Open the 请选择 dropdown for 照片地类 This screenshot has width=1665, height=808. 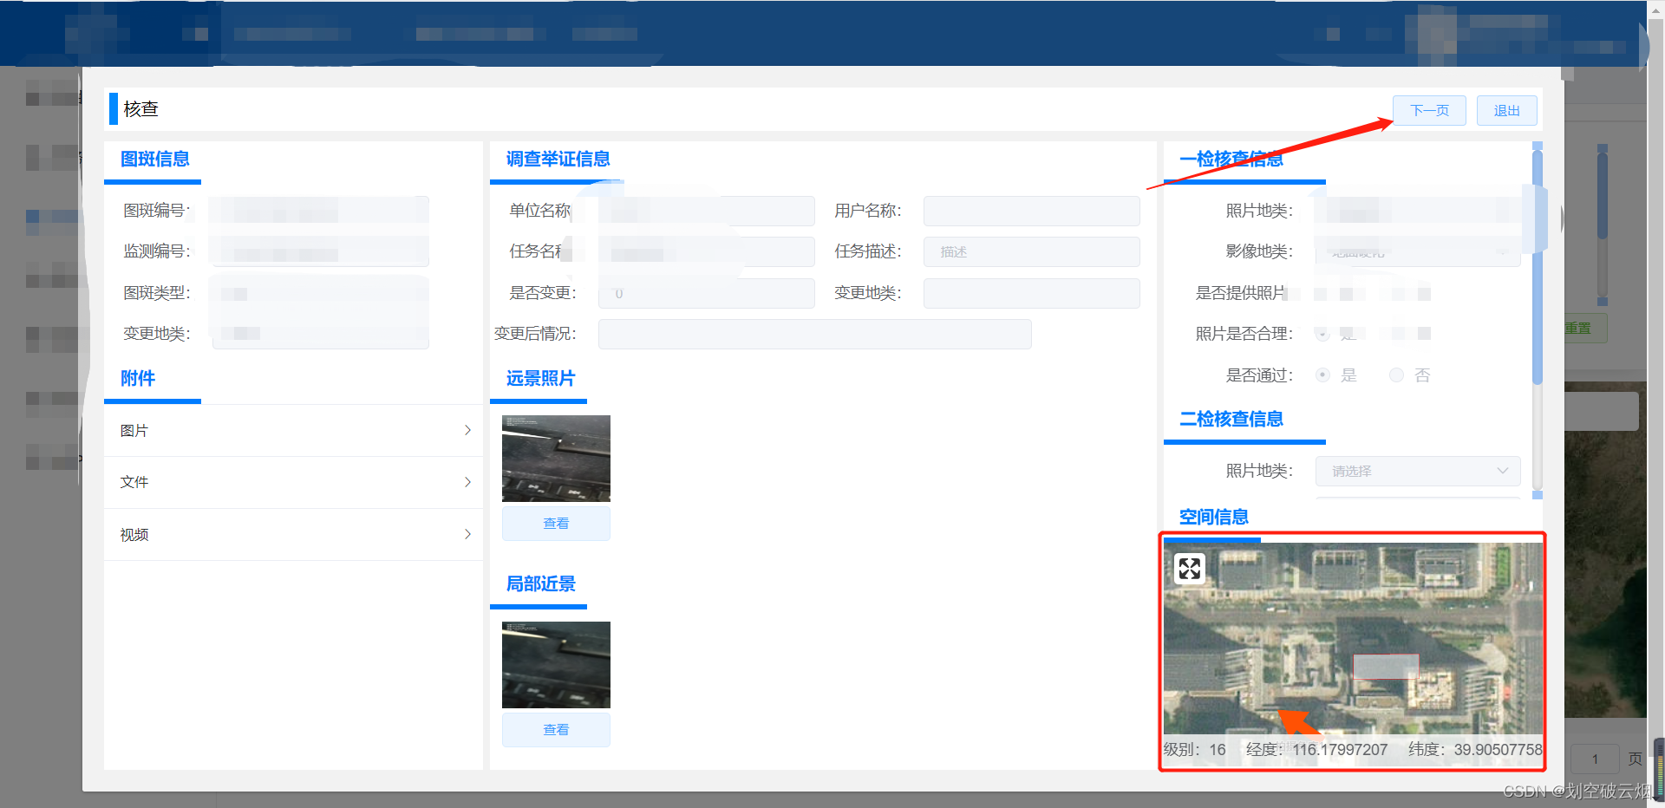point(1417,471)
